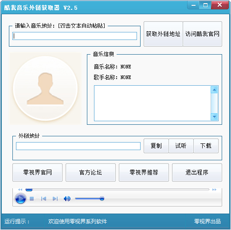
Task: Focus the music address input field
Action: tap(74, 36)
